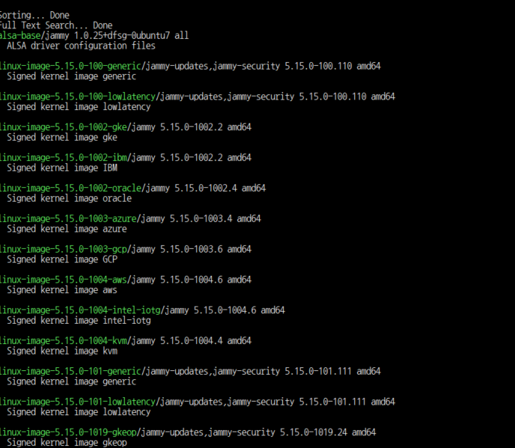
Task: Click version number 5.15.0-1003.6
Action: pyautogui.click(x=191, y=249)
